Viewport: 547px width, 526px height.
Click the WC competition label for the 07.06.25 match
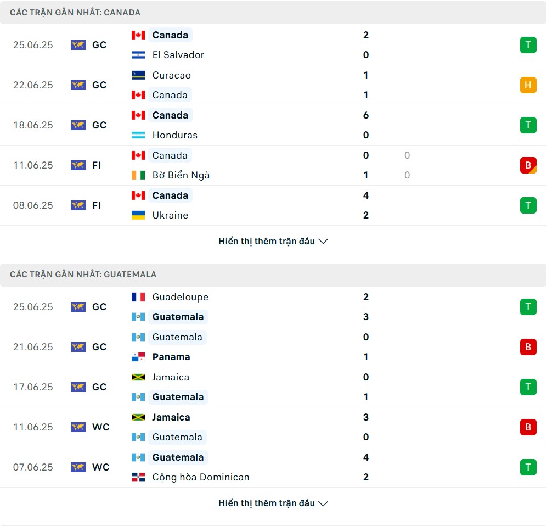[101, 467]
